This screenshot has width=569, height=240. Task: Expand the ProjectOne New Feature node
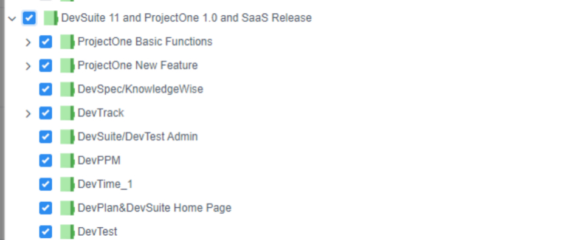[x=28, y=66]
